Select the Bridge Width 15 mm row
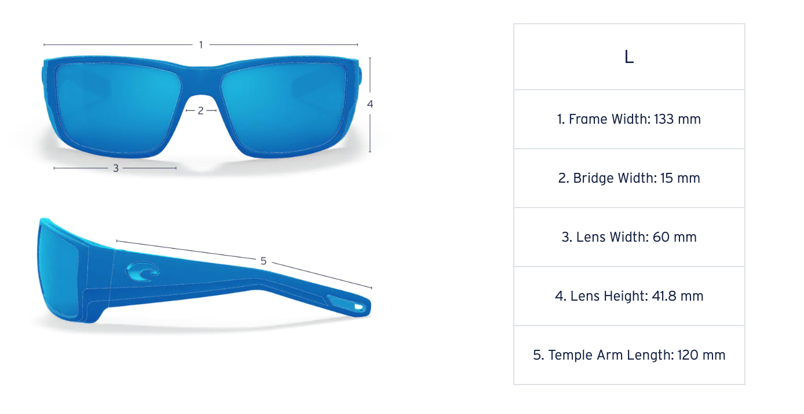The image size is (804, 414). tap(629, 178)
